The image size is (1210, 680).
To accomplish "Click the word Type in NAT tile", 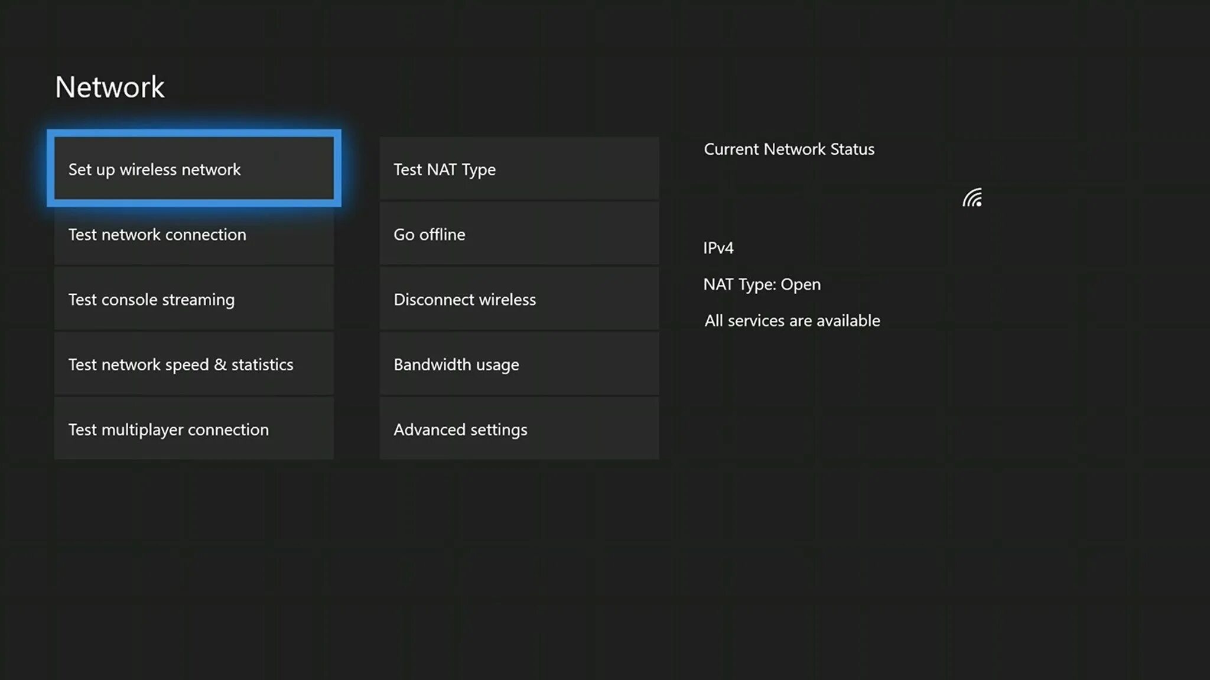I will tap(479, 170).
